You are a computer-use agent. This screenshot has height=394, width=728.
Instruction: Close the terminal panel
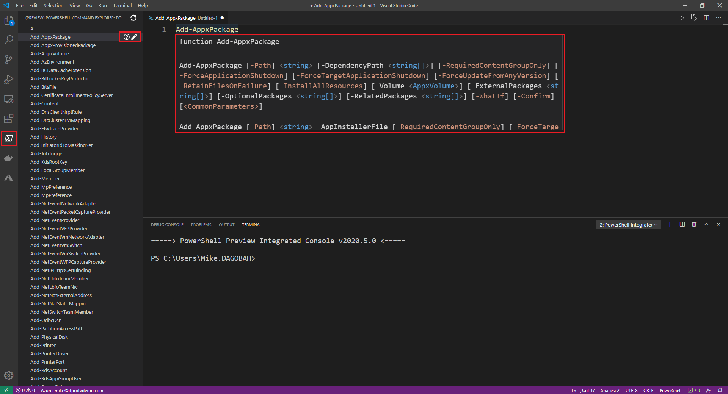pyautogui.click(x=719, y=224)
